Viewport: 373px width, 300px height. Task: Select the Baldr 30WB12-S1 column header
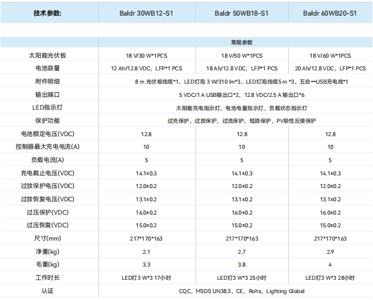coord(146,13)
